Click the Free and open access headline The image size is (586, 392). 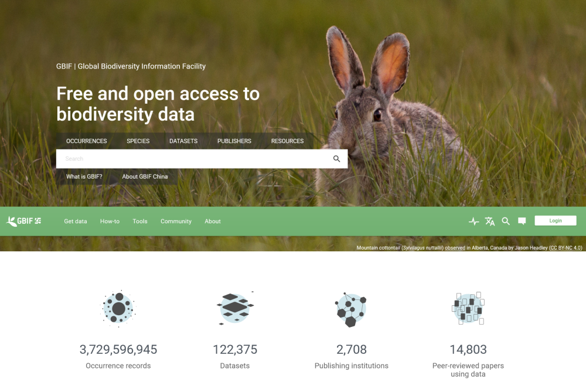click(x=158, y=104)
